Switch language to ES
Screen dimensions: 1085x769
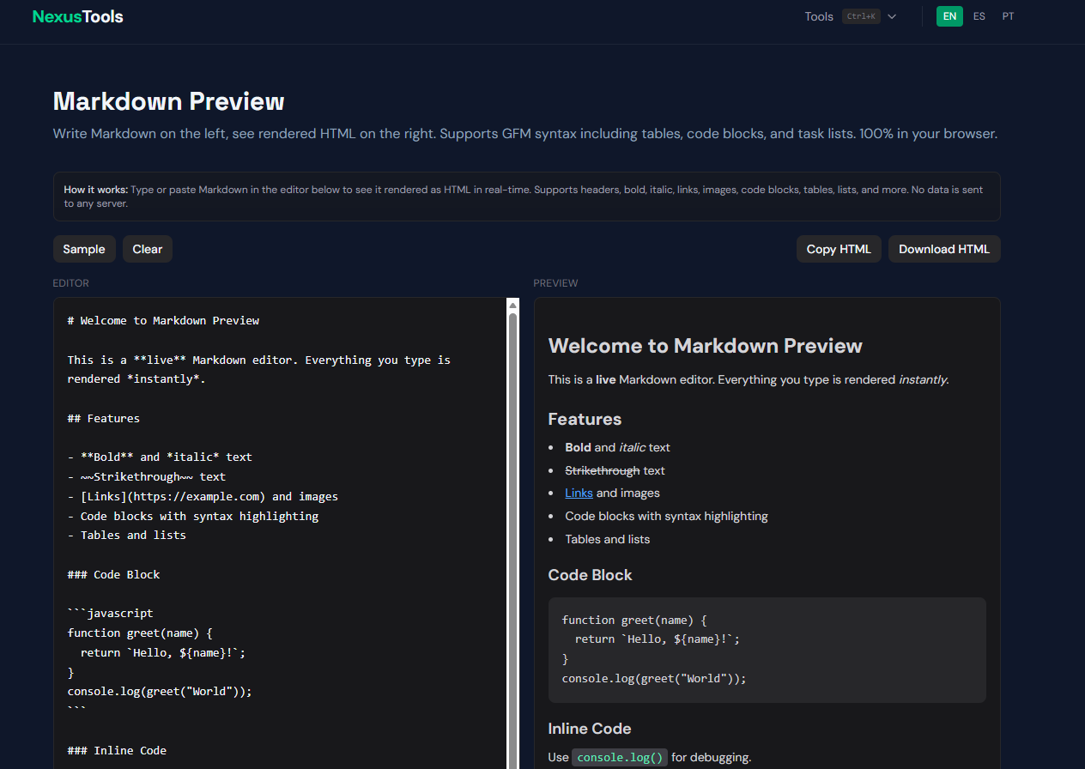pyautogui.click(x=979, y=16)
